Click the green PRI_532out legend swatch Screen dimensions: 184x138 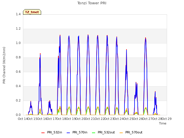pyautogui.click(x=94, y=133)
